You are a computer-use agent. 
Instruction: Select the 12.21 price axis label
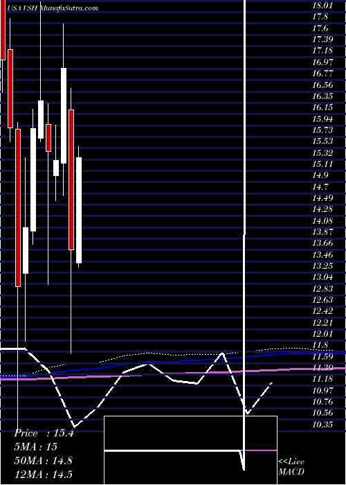[x=322, y=322]
